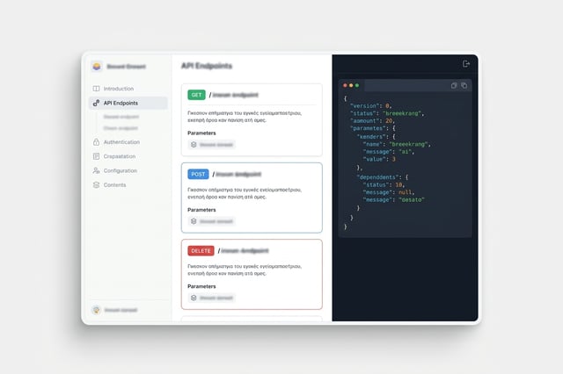Click the layers icon in the DELETE parameter chip
This screenshot has height=374, width=563.
pos(194,298)
